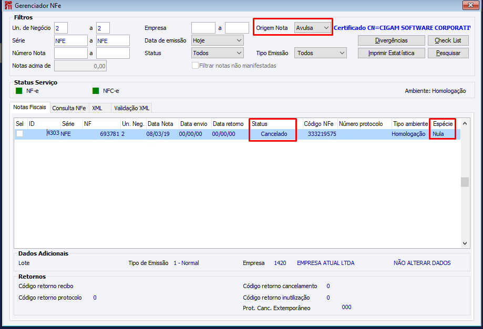The width and height of the screenshot is (483, 329).
Task: Click the Cancelado status cell
Action: point(274,134)
